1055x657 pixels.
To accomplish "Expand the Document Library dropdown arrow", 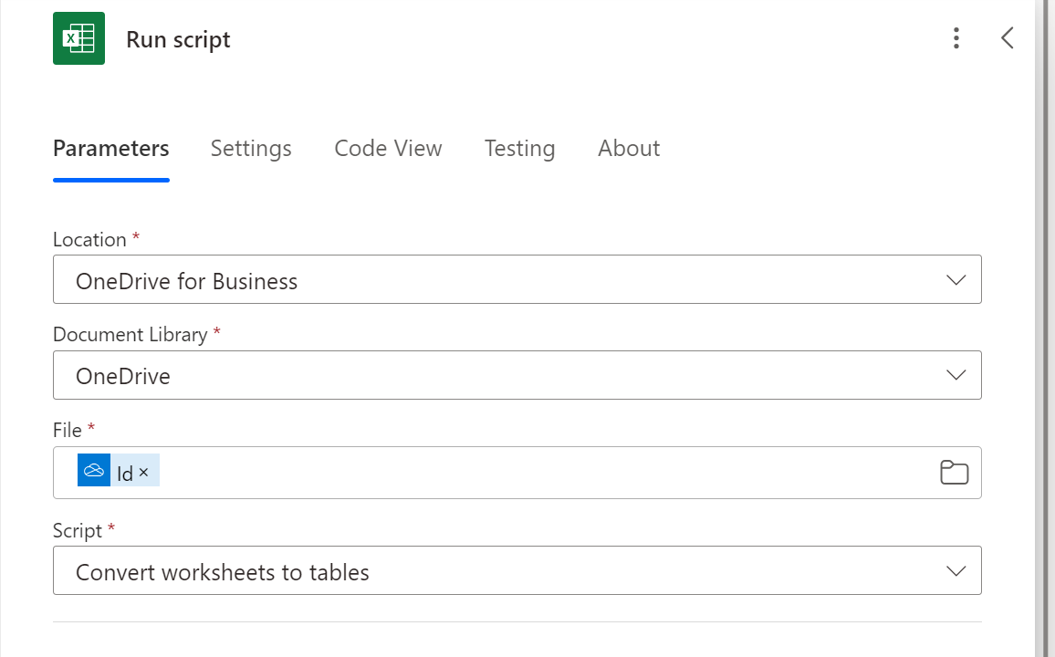I will 956,375.
